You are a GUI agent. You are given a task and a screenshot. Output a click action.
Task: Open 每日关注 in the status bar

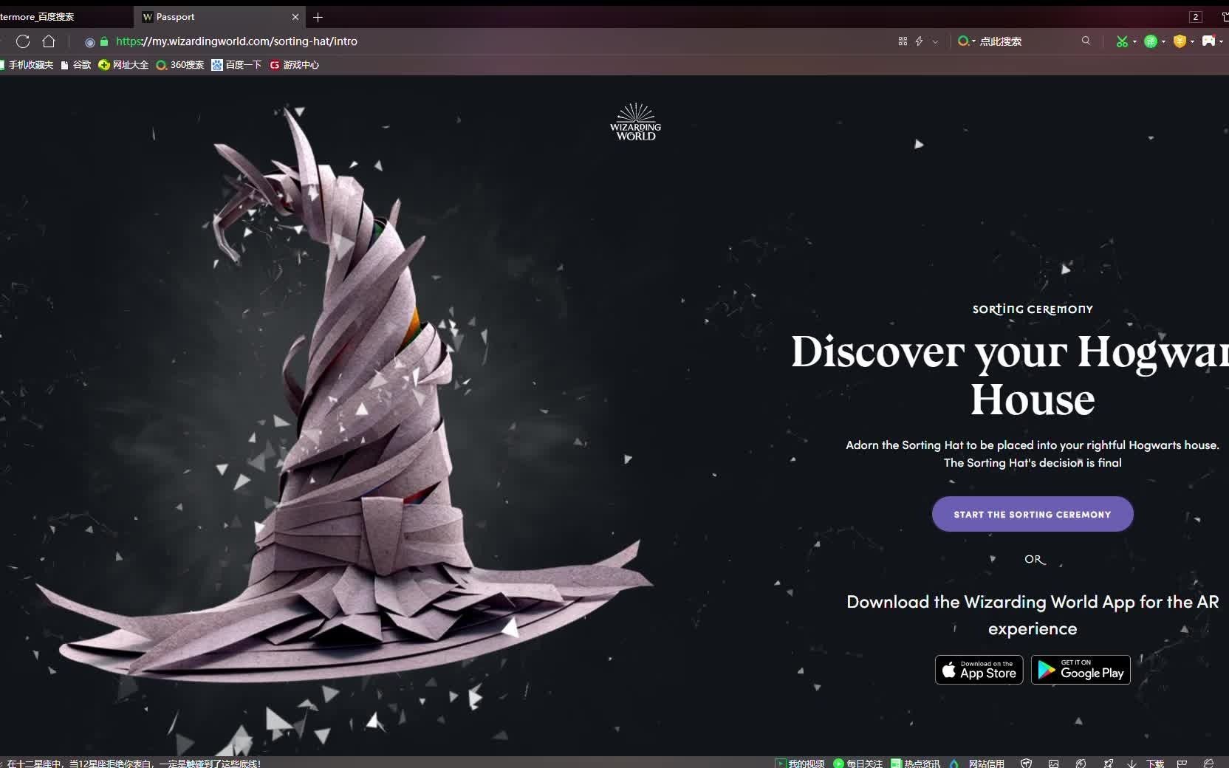coord(857,763)
